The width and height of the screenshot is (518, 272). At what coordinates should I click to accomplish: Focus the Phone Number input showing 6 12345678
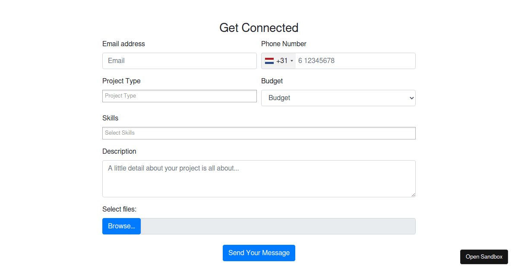click(354, 60)
